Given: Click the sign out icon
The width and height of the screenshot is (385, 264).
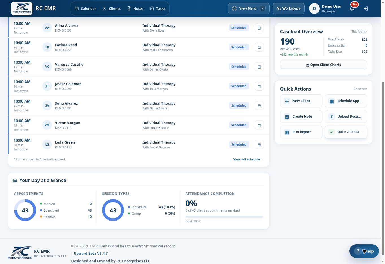Looking at the screenshot, I should point(366,9).
